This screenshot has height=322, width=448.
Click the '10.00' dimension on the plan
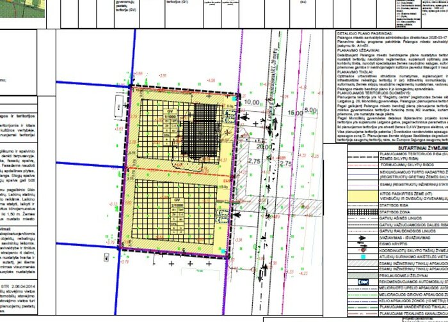(252, 102)
